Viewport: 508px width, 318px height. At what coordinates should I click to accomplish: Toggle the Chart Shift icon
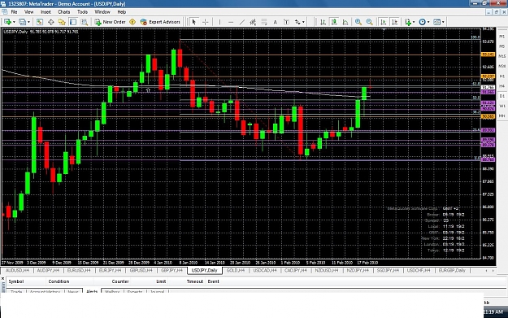pyautogui.click(x=394, y=22)
